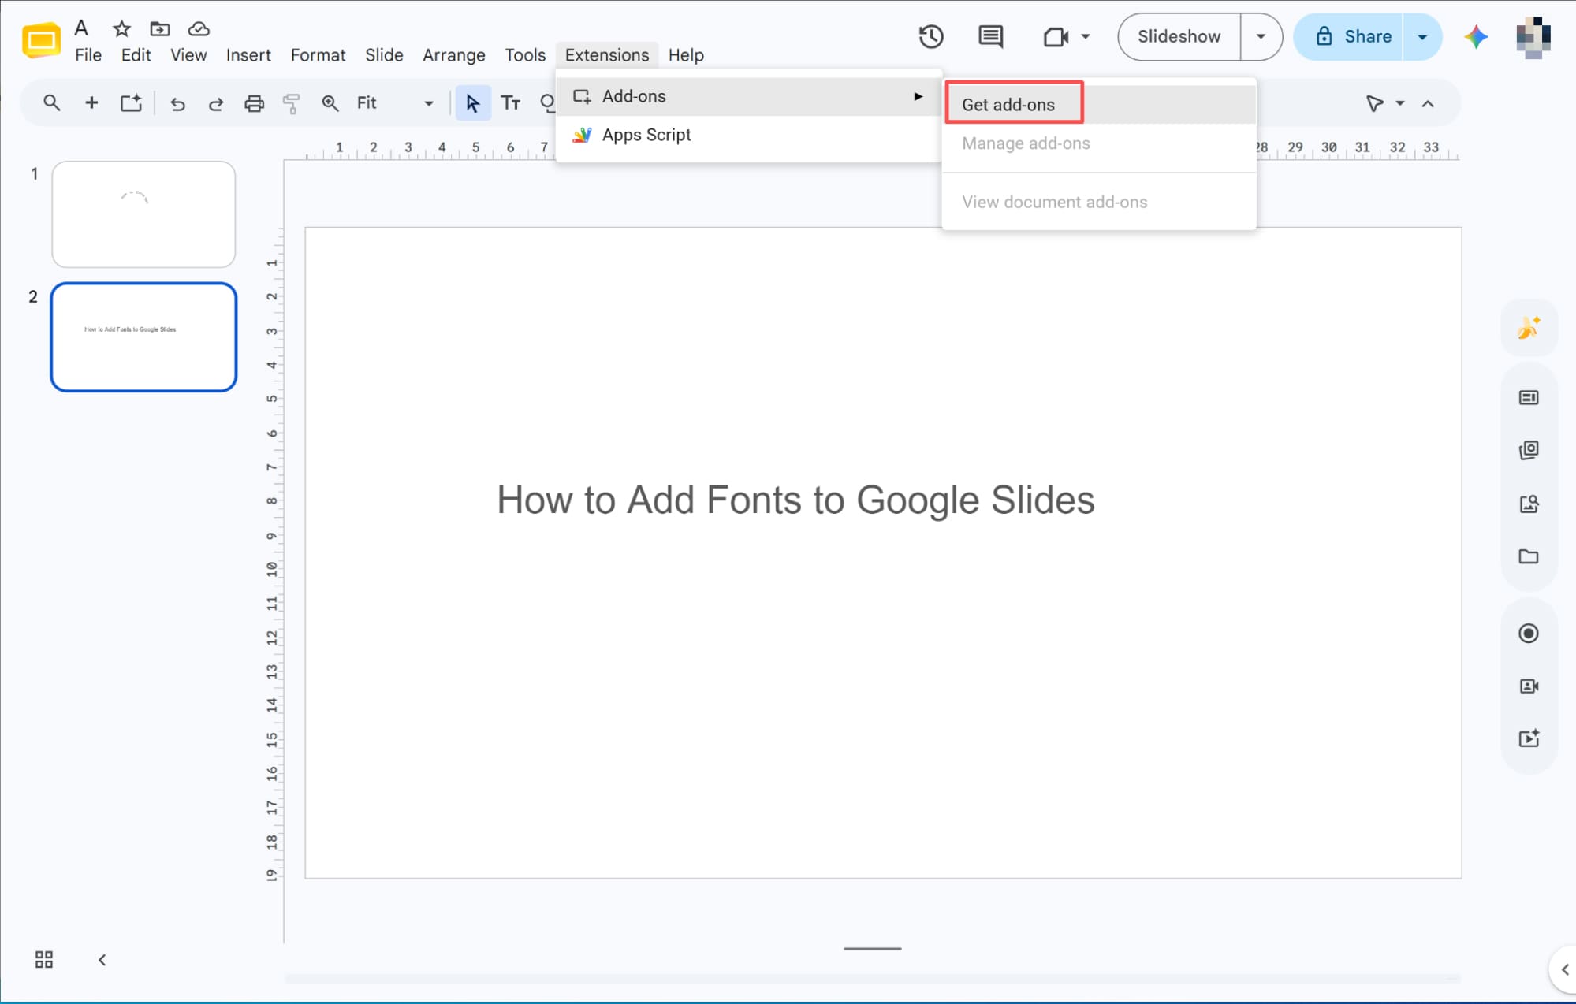Viewport: 1576px width, 1004px height.
Task: Open the Insert menu
Action: [x=248, y=55]
